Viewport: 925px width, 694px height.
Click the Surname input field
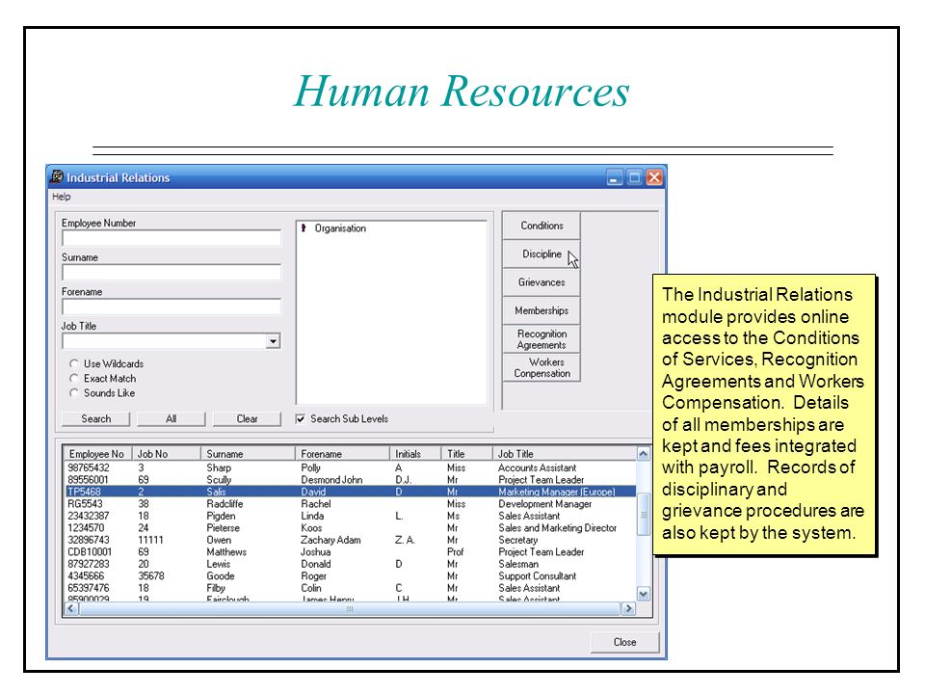172,272
